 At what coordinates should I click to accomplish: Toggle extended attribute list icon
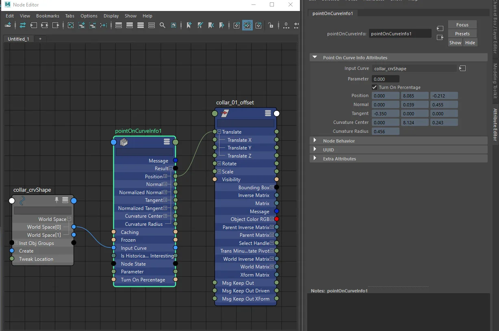tap(258, 25)
